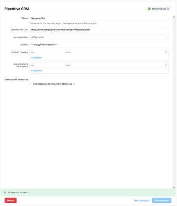Screen dimensions: 177x206
Task: Click the Specification URL field
Action: pyautogui.click(x=99, y=30)
